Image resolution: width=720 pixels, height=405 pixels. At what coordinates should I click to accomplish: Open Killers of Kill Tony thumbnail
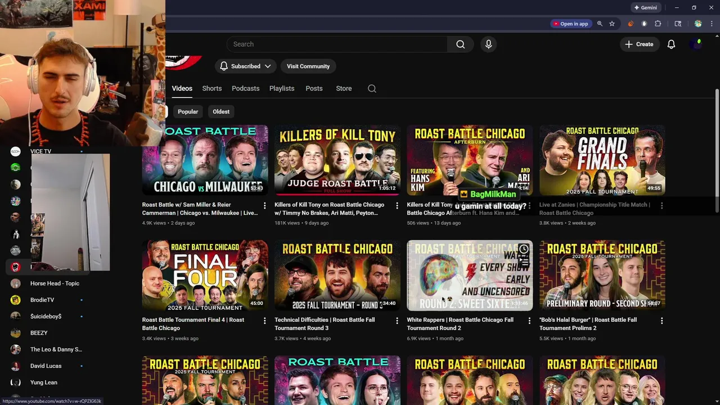tap(337, 160)
